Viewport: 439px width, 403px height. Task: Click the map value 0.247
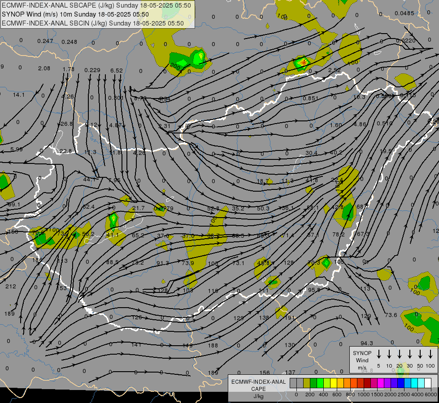pos(45,41)
